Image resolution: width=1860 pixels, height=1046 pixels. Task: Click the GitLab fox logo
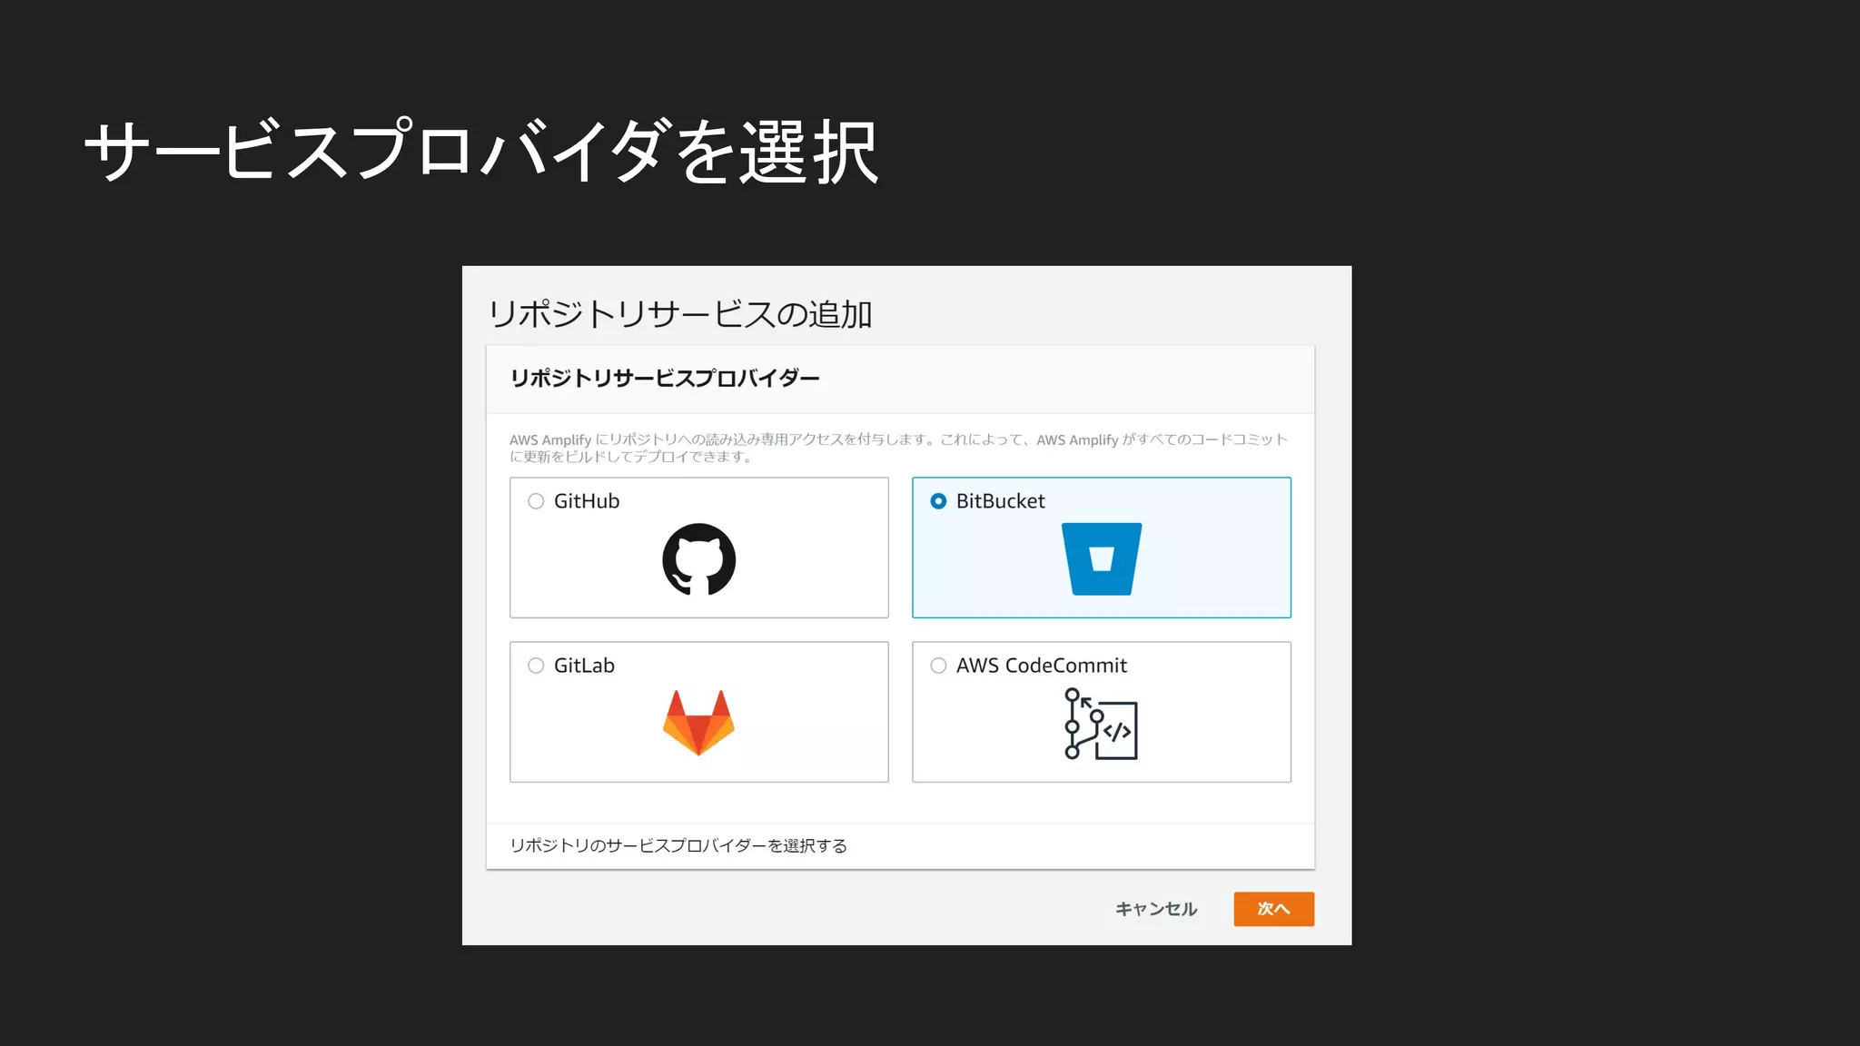tap(698, 723)
